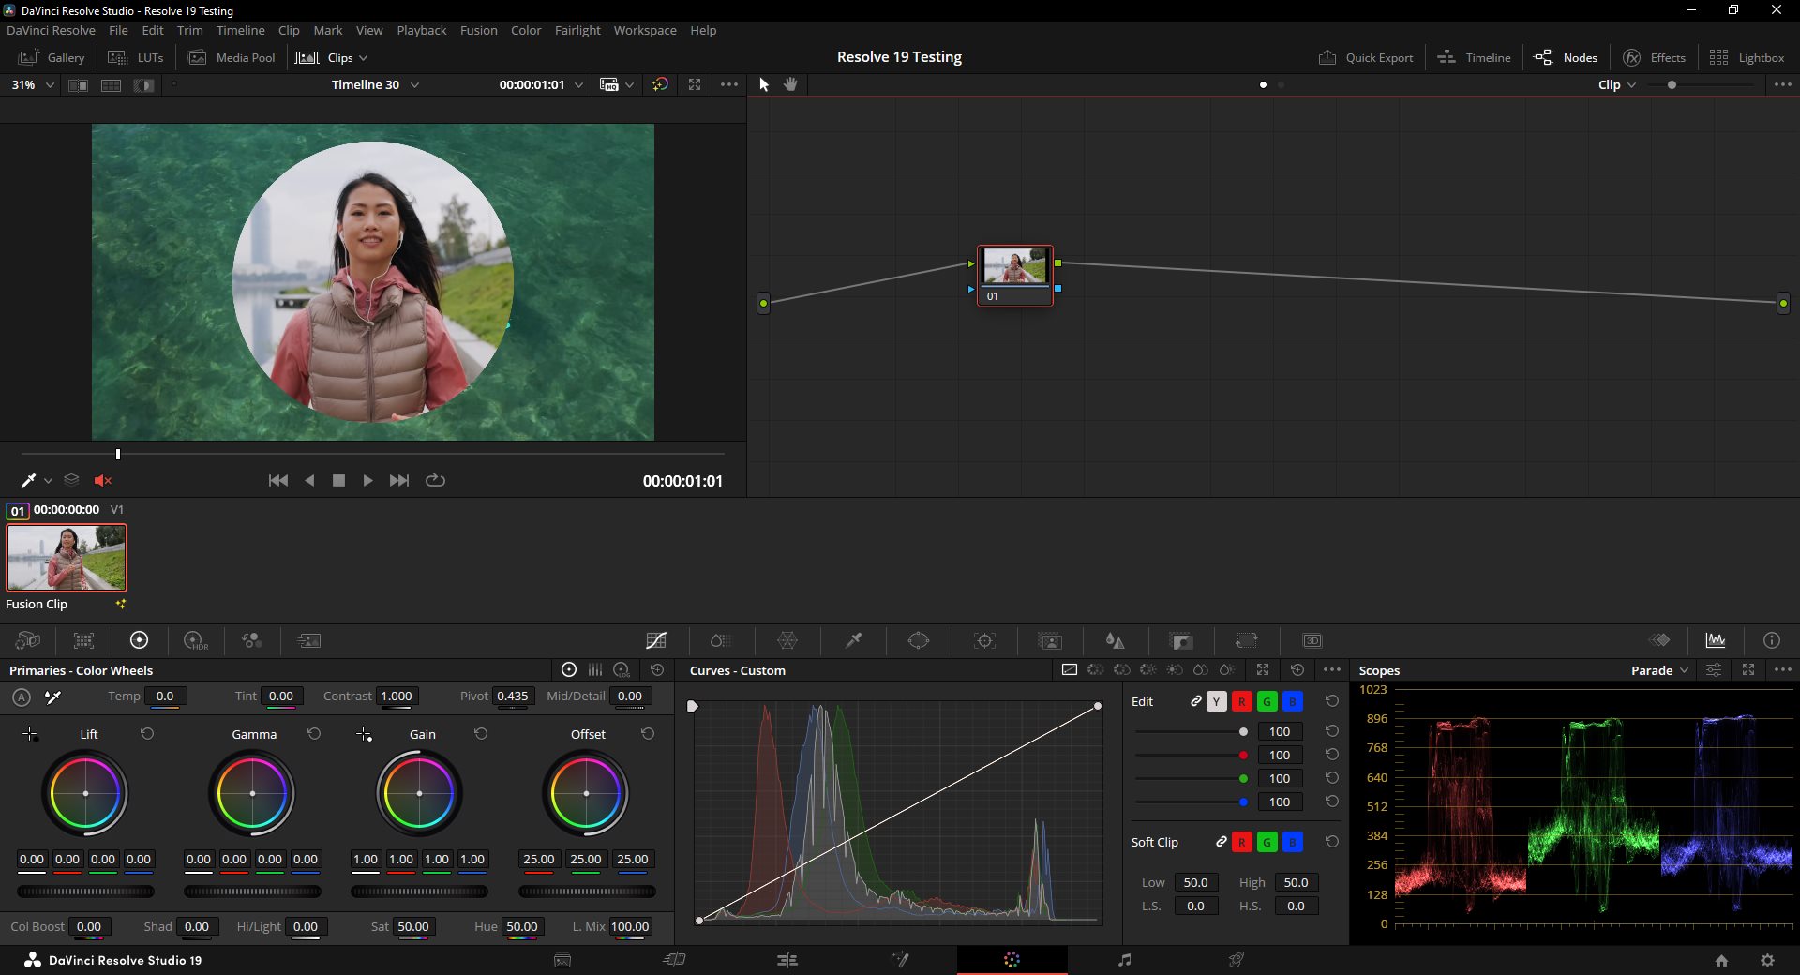This screenshot has height=975, width=1800.
Task: Open the Power Window palette
Action: click(x=919, y=640)
